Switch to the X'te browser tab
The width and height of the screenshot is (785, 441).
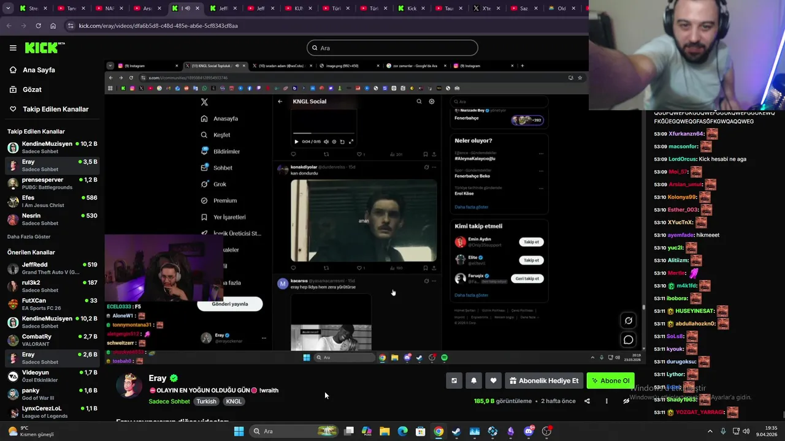(x=488, y=9)
